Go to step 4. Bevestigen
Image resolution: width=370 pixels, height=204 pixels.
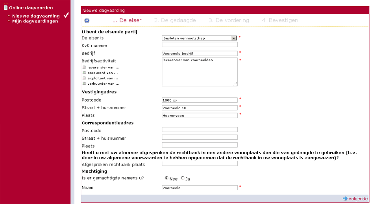tap(280, 20)
